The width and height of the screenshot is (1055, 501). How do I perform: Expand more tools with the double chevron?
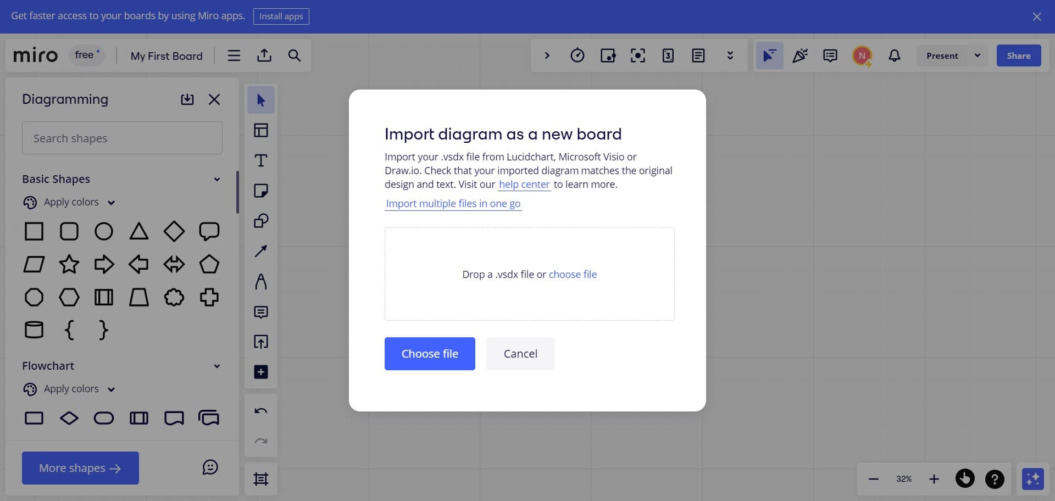(730, 55)
